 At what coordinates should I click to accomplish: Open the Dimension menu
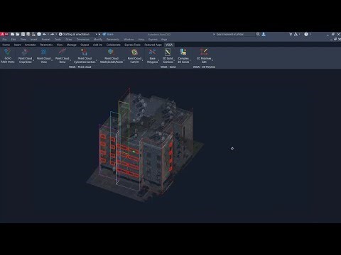83,40
